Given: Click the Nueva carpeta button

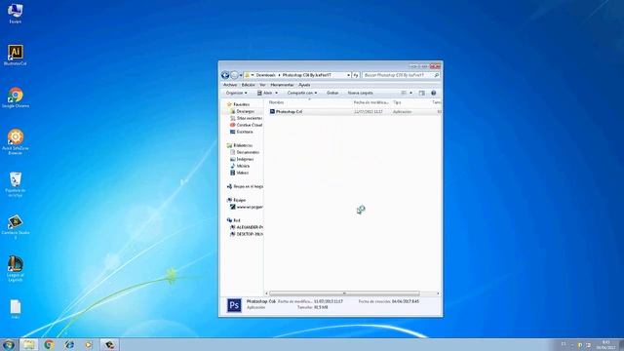Looking at the screenshot, I should [x=360, y=94].
